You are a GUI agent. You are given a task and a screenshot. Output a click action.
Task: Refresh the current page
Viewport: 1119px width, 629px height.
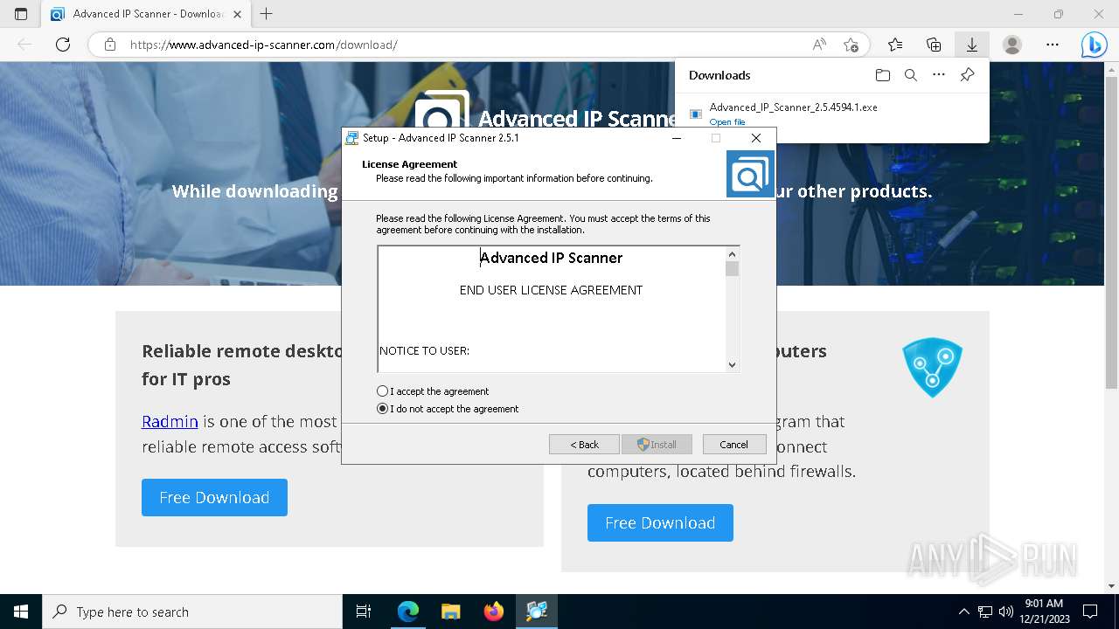63,45
